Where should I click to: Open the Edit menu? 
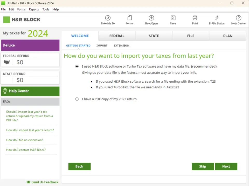[11, 9]
